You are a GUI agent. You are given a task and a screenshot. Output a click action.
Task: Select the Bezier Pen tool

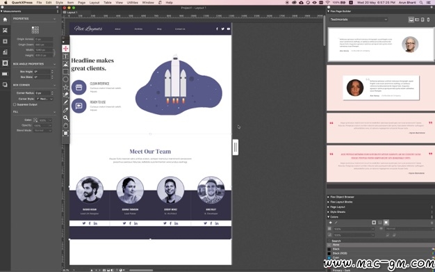coord(65,95)
